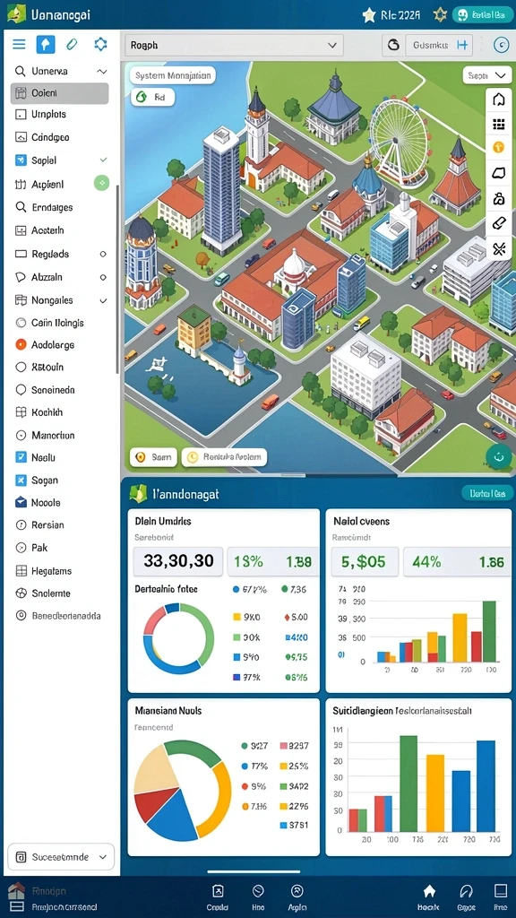This screenshot has width=516, height=918.
Task: Click the home icon in map toolbar
Action: pyautogui.click(x=498, y=100)
